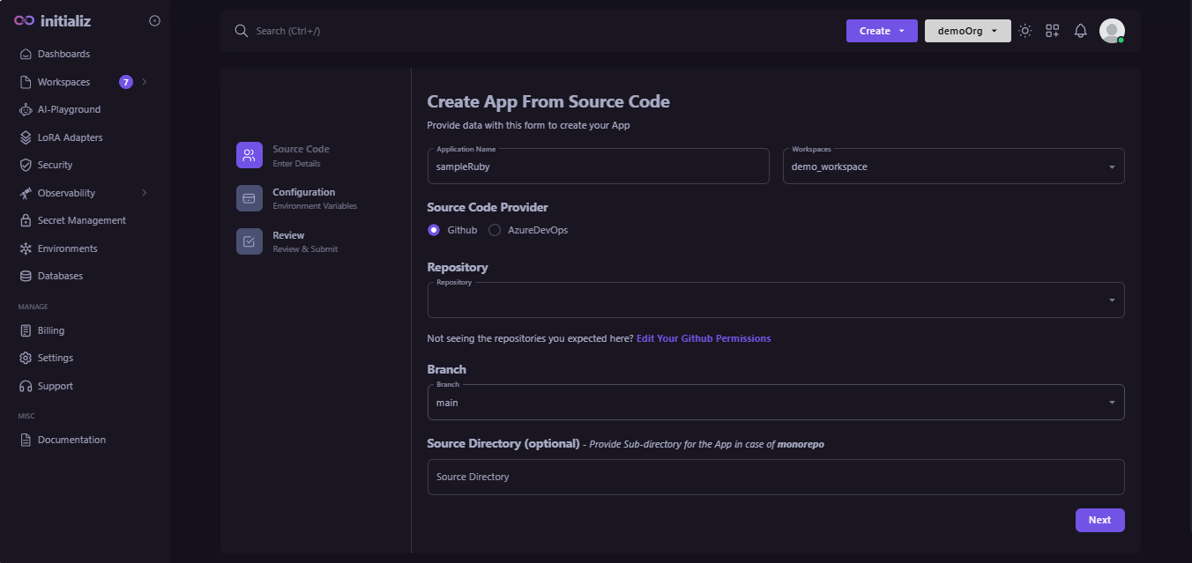
Task: Expand the Workspaces sidebar chevron
Action: 145,82
